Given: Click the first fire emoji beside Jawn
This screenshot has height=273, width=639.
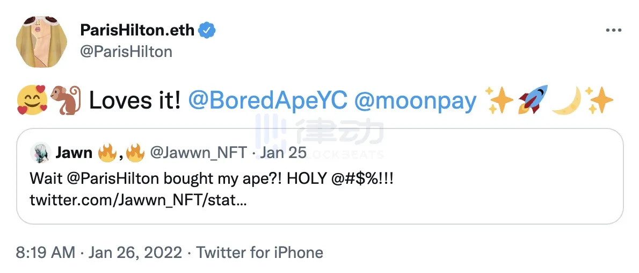Looking at the screenshot, I should coord(106,154).
